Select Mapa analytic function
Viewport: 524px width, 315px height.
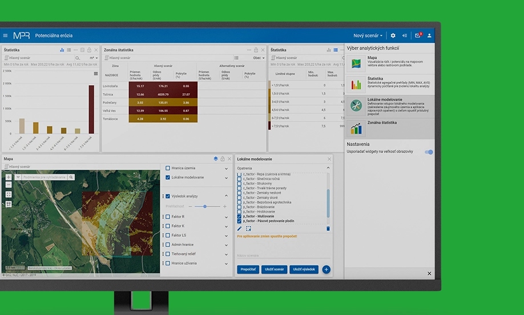pyautogui.click(x=390, y=63)
